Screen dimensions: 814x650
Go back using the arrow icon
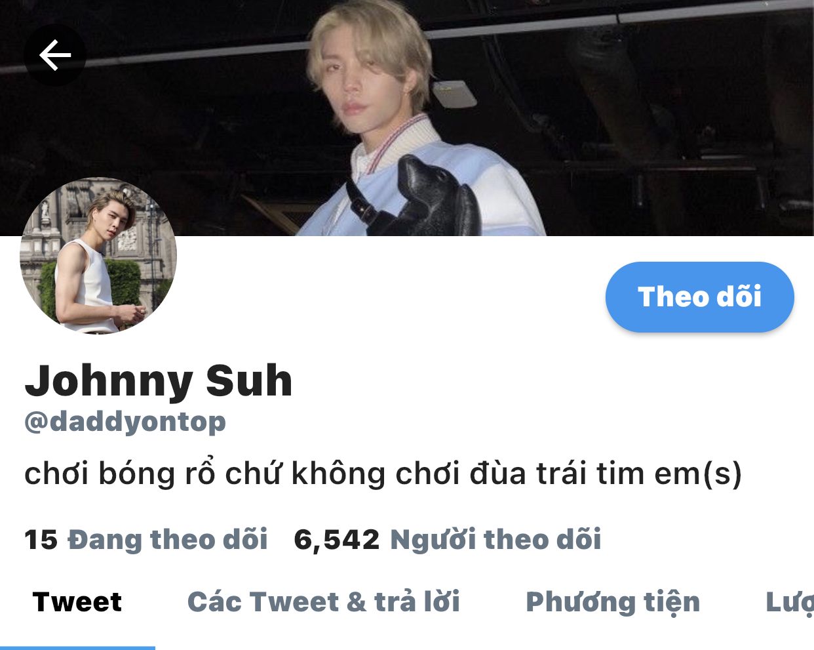coord(55,54)
